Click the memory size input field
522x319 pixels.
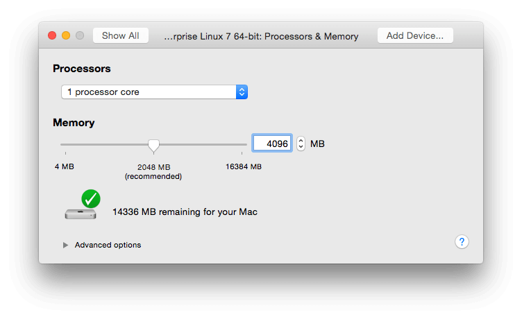pyautogui.click(x=272, y=144)
